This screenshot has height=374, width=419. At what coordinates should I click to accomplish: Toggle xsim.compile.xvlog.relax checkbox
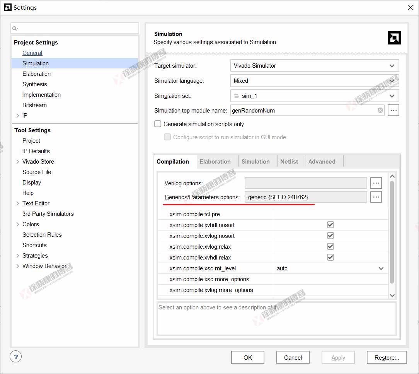[330, 246]
